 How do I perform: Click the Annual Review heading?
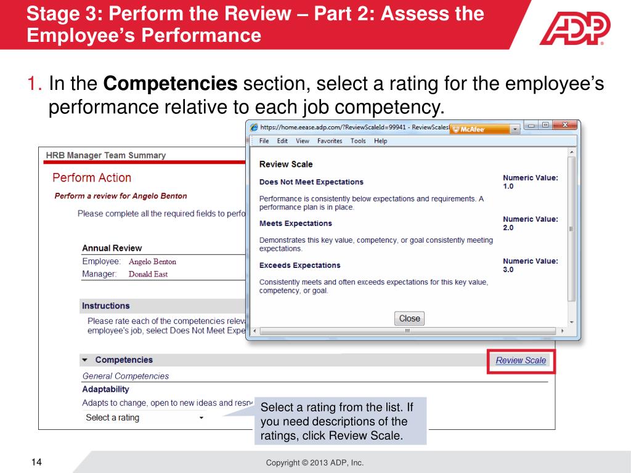(x=112, y=248)
